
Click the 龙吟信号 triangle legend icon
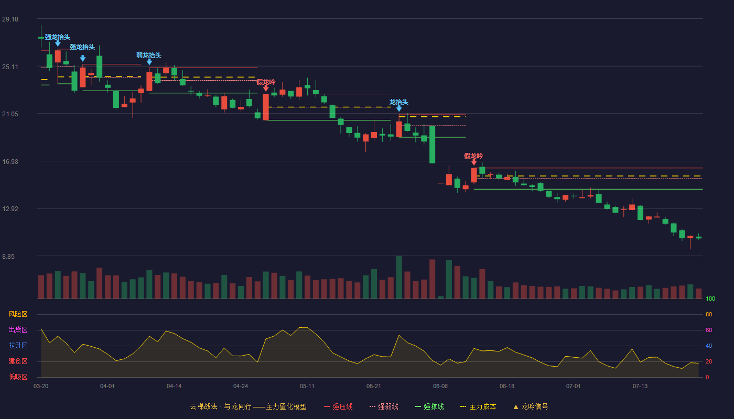[x=515, y=406]
